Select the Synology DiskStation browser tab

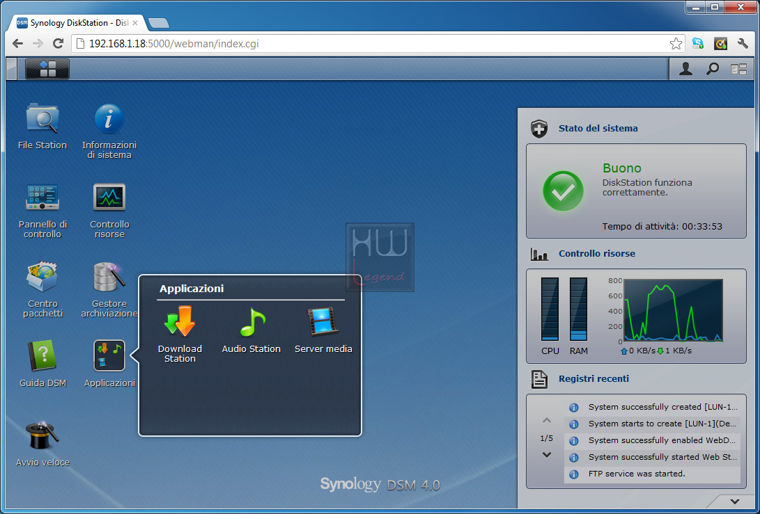77,23
